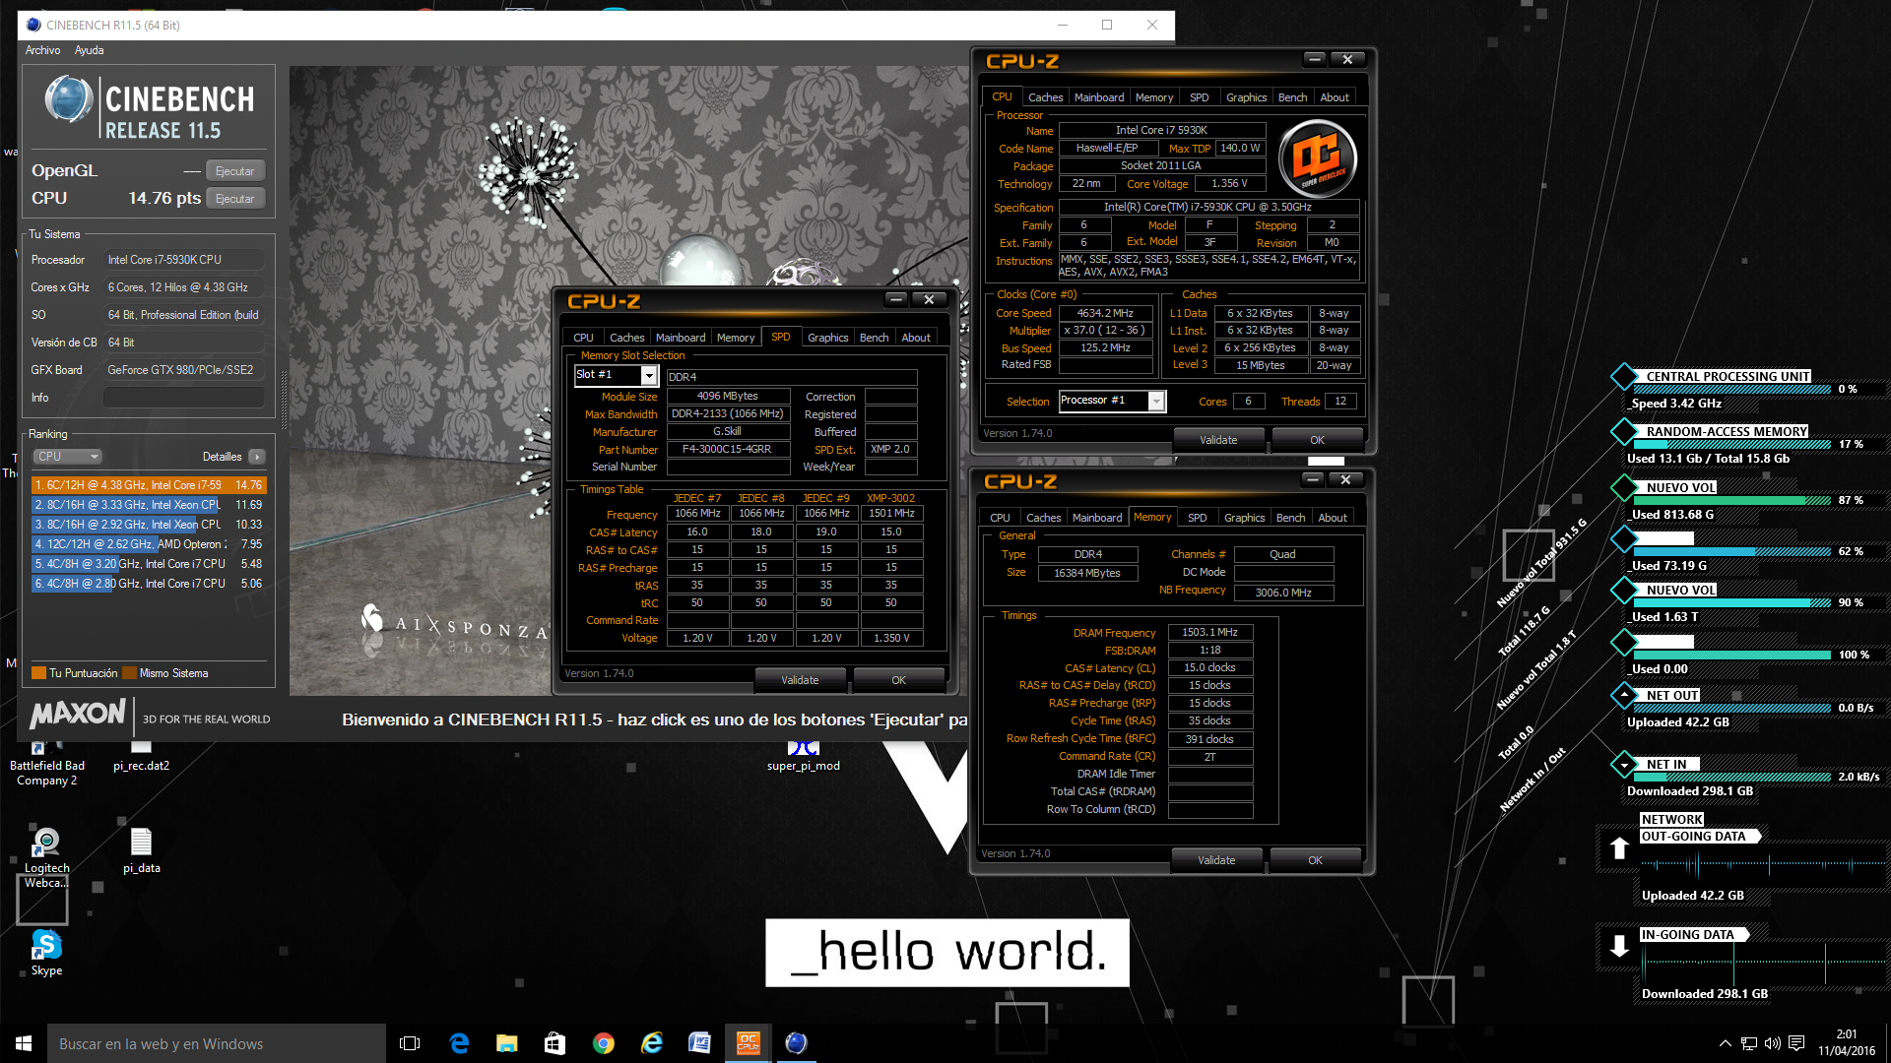Click Validate in the SPD window
Screen dimensions: 1891x1063
pos(800,680)
